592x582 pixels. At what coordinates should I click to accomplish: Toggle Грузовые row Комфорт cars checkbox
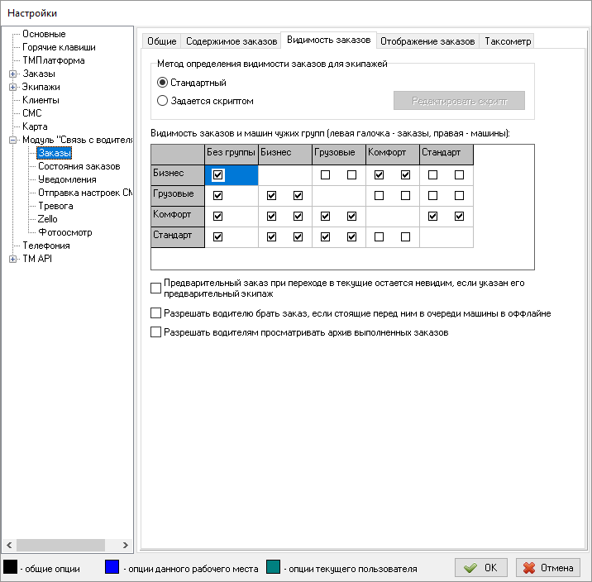(405, 195)
